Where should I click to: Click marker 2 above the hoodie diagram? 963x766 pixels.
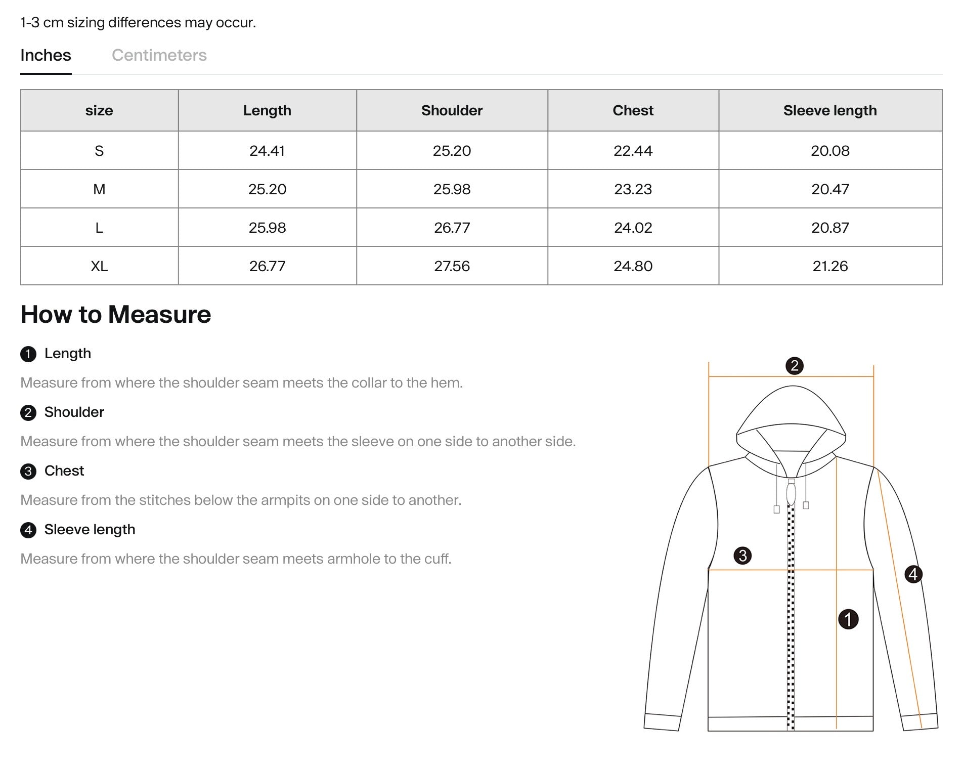pos(794,365)
